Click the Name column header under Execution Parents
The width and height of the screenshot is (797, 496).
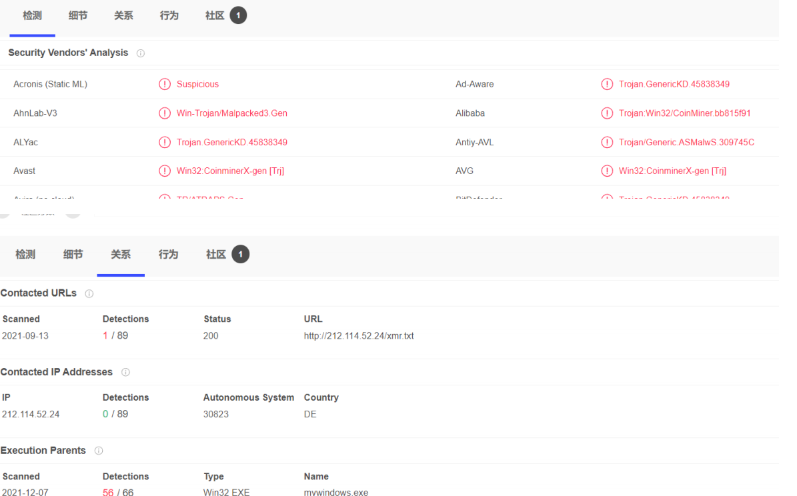pos(316,477)
